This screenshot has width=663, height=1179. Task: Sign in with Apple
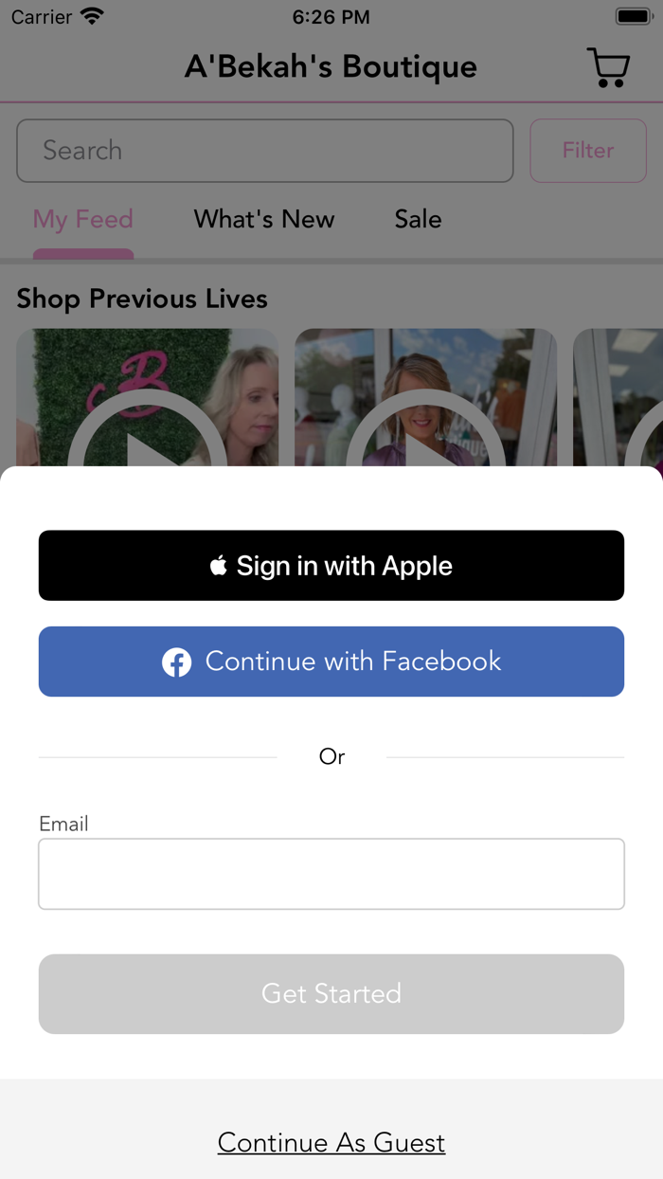(331, 566)
